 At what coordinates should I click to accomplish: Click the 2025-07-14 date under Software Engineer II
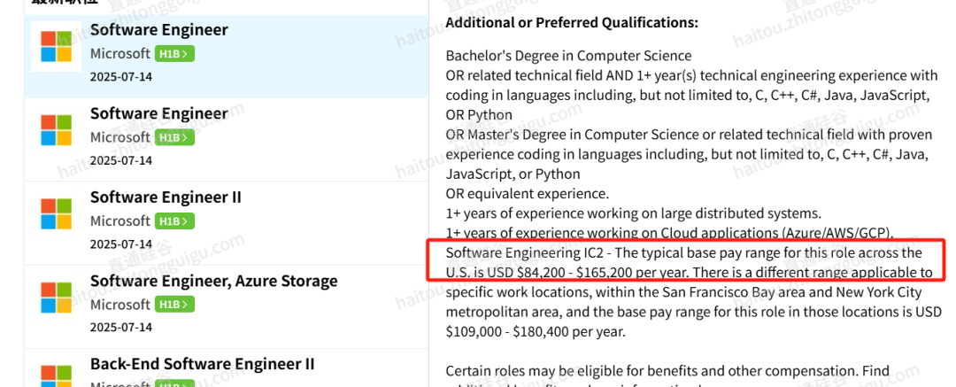pyautogui.click(x=121, y=244)
